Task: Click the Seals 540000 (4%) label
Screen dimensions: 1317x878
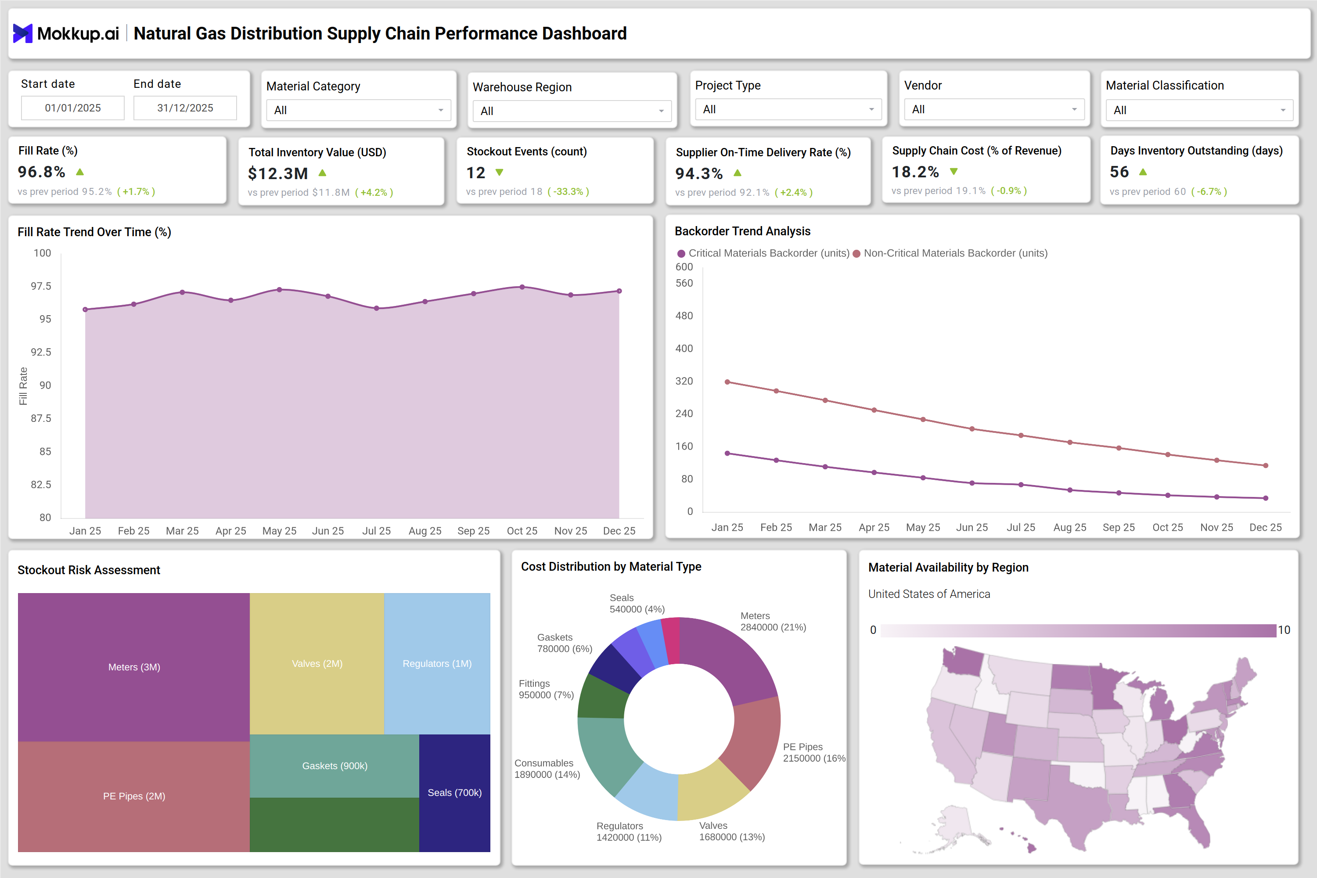Action: point(637,604)
